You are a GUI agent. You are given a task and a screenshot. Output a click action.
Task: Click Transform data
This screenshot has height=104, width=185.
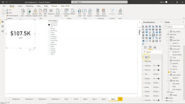(x=66, y=13)
